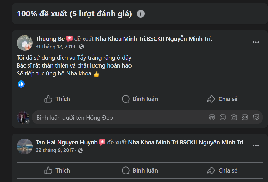Viewport: 268px width, 182px height.
Task: Expand the identity switcher chevron on commenting avatar
Action: click(27, 122)
